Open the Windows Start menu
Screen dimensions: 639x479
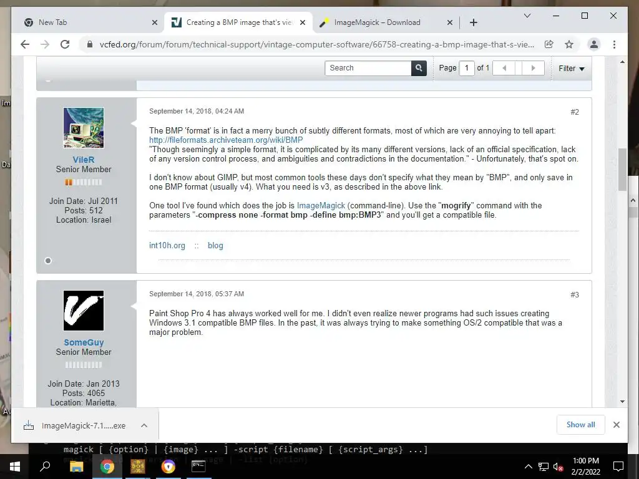(15, 467)
